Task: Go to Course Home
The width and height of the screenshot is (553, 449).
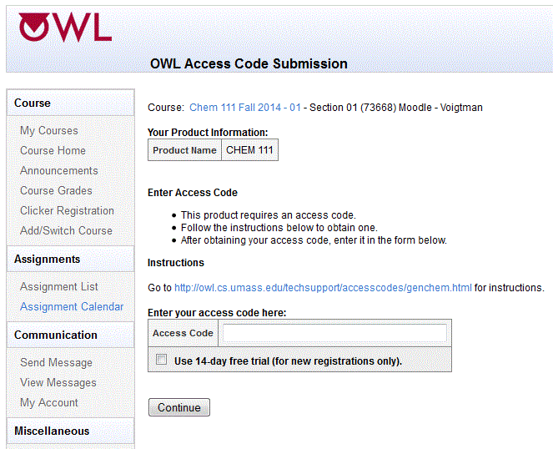Action: coord(53,151)
